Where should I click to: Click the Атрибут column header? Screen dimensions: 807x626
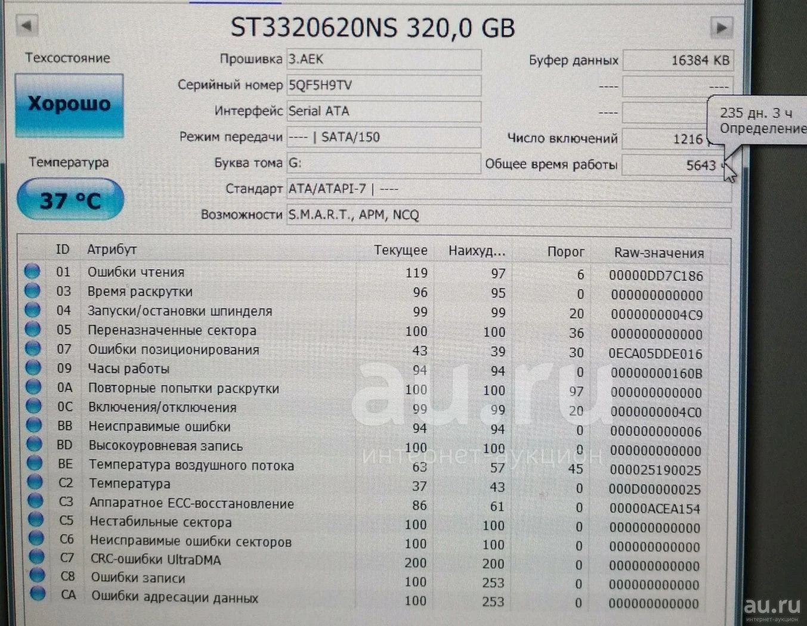tap(112, 249)
